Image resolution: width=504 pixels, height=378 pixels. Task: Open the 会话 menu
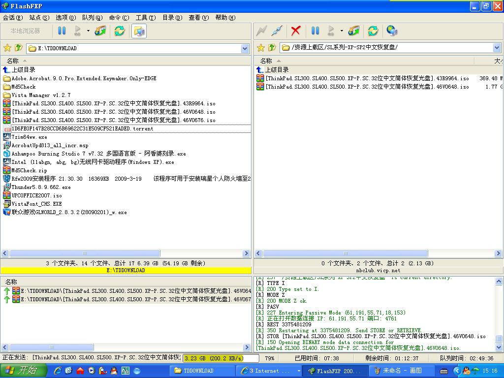point(13,18)
